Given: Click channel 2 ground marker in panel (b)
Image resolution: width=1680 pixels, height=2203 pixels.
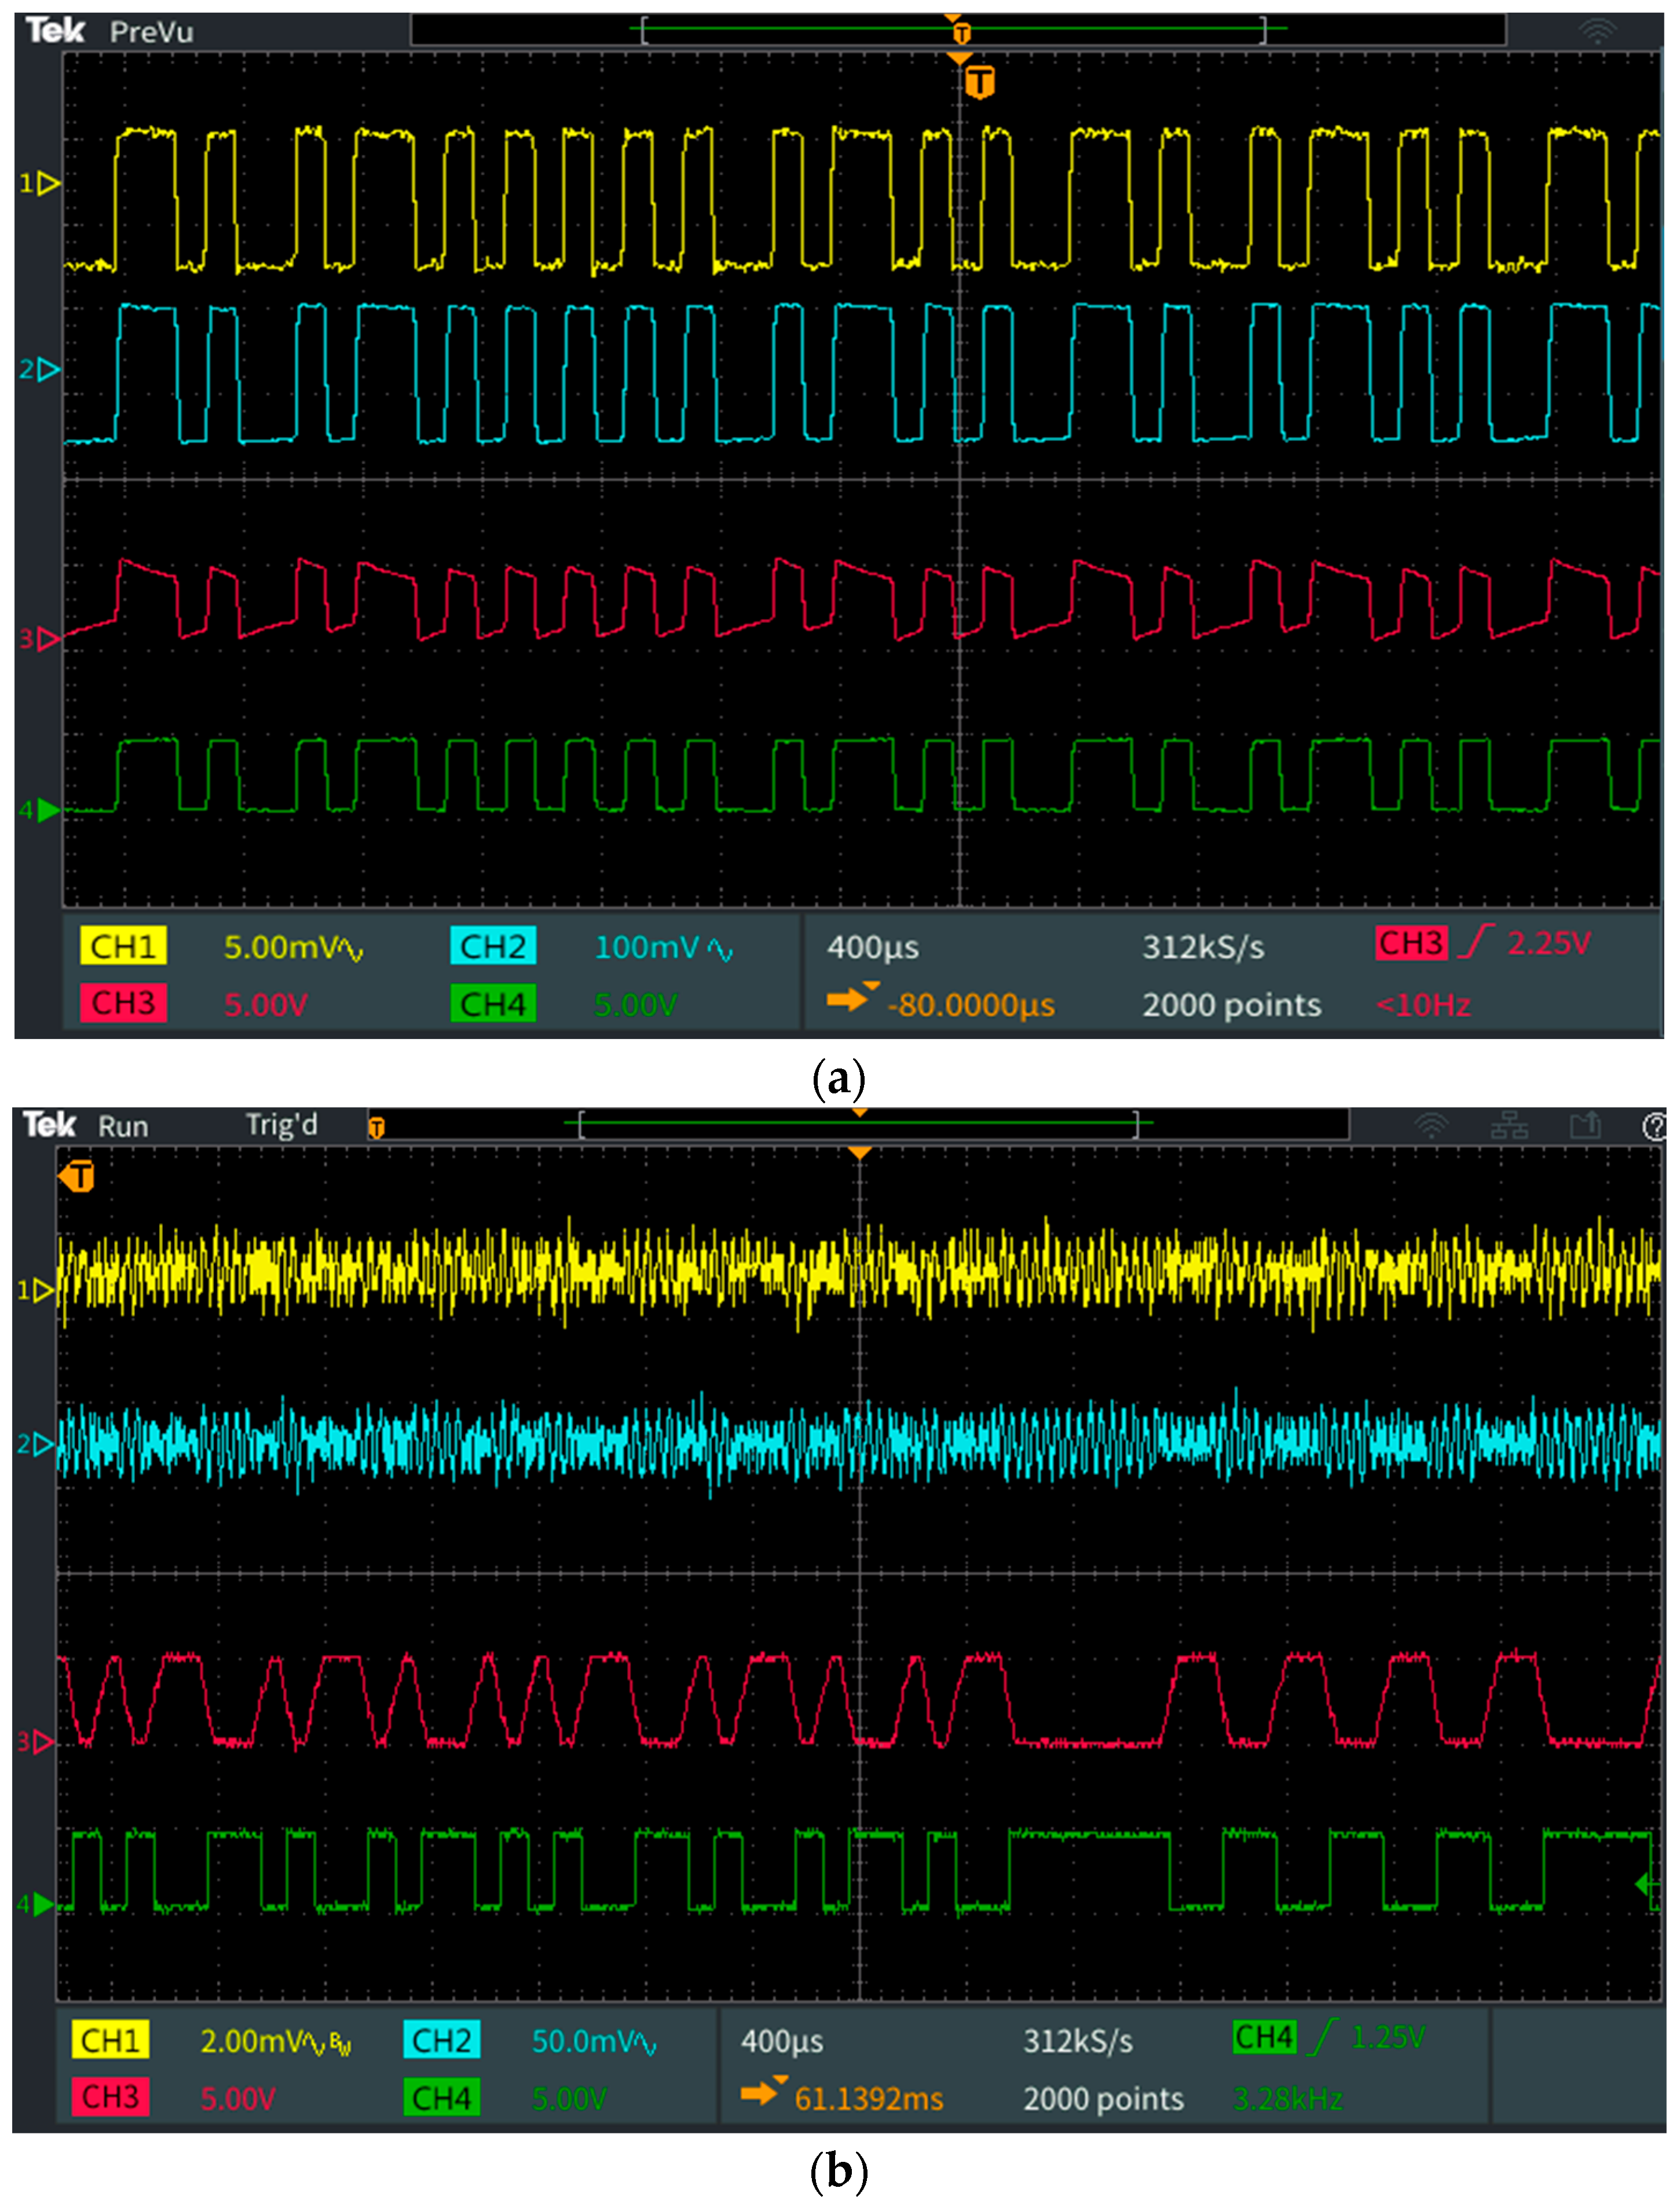Looking at the screenshot, I should [35, 1444].
